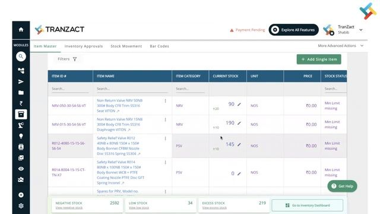Switch to Stock Movement tab
380x214 pixels.
pos(126,46)
